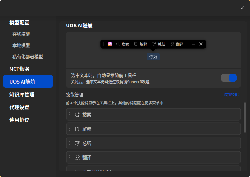Close the preview floating toolbar
The image size is (250, 177).
201,44
